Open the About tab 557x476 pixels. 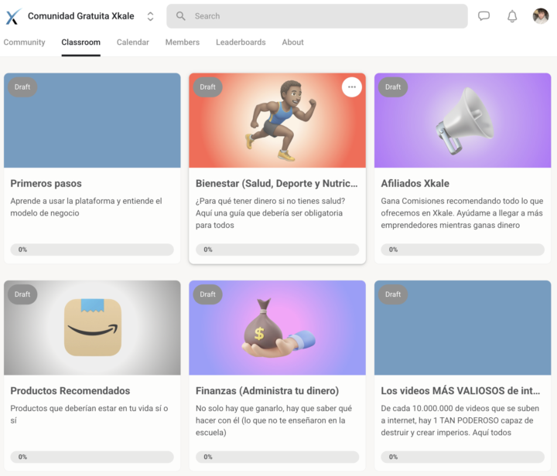click(x=292, y=42)
